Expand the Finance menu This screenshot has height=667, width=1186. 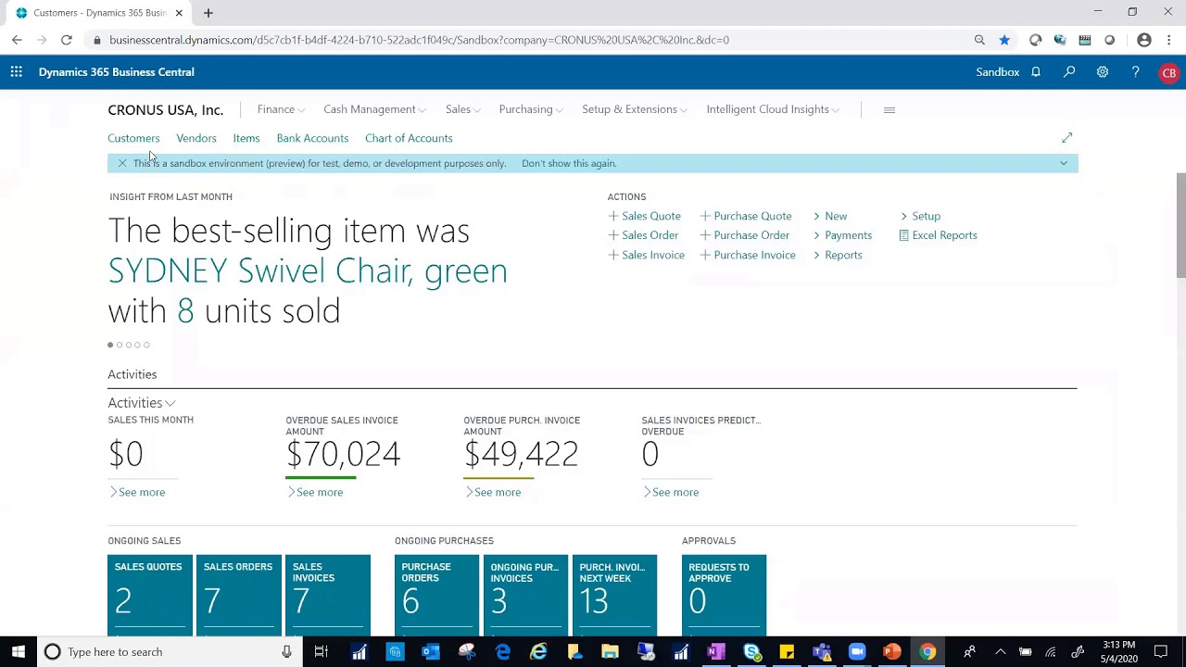(x=281, y=109)
